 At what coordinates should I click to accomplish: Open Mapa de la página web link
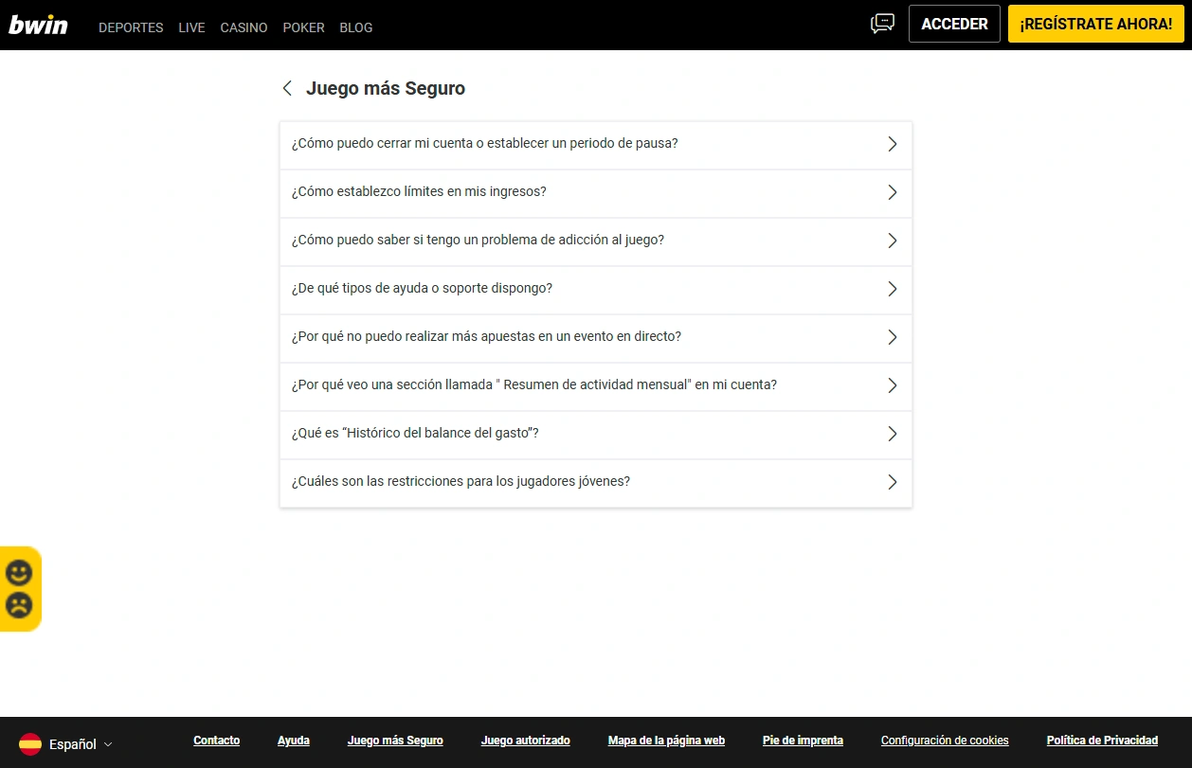[666, 741]
